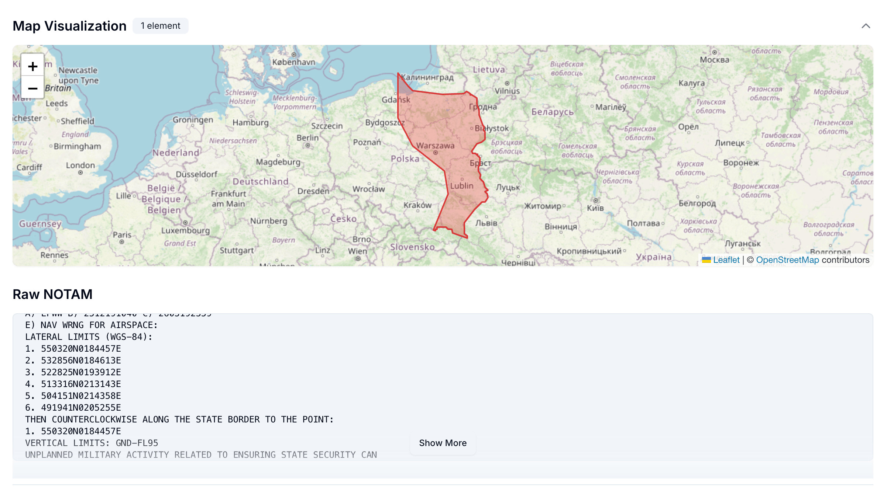This screenshot has height=491, width=880.
Task: Click the Воронеж label on the map
Action: 741,163
